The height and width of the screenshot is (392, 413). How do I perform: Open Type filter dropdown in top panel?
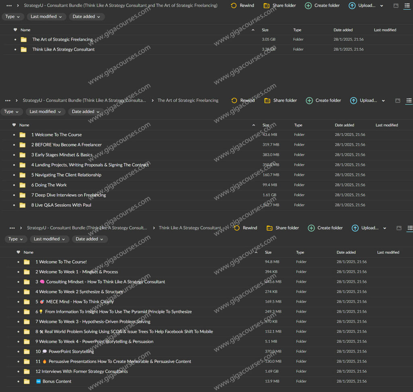(x=13, y=17)
